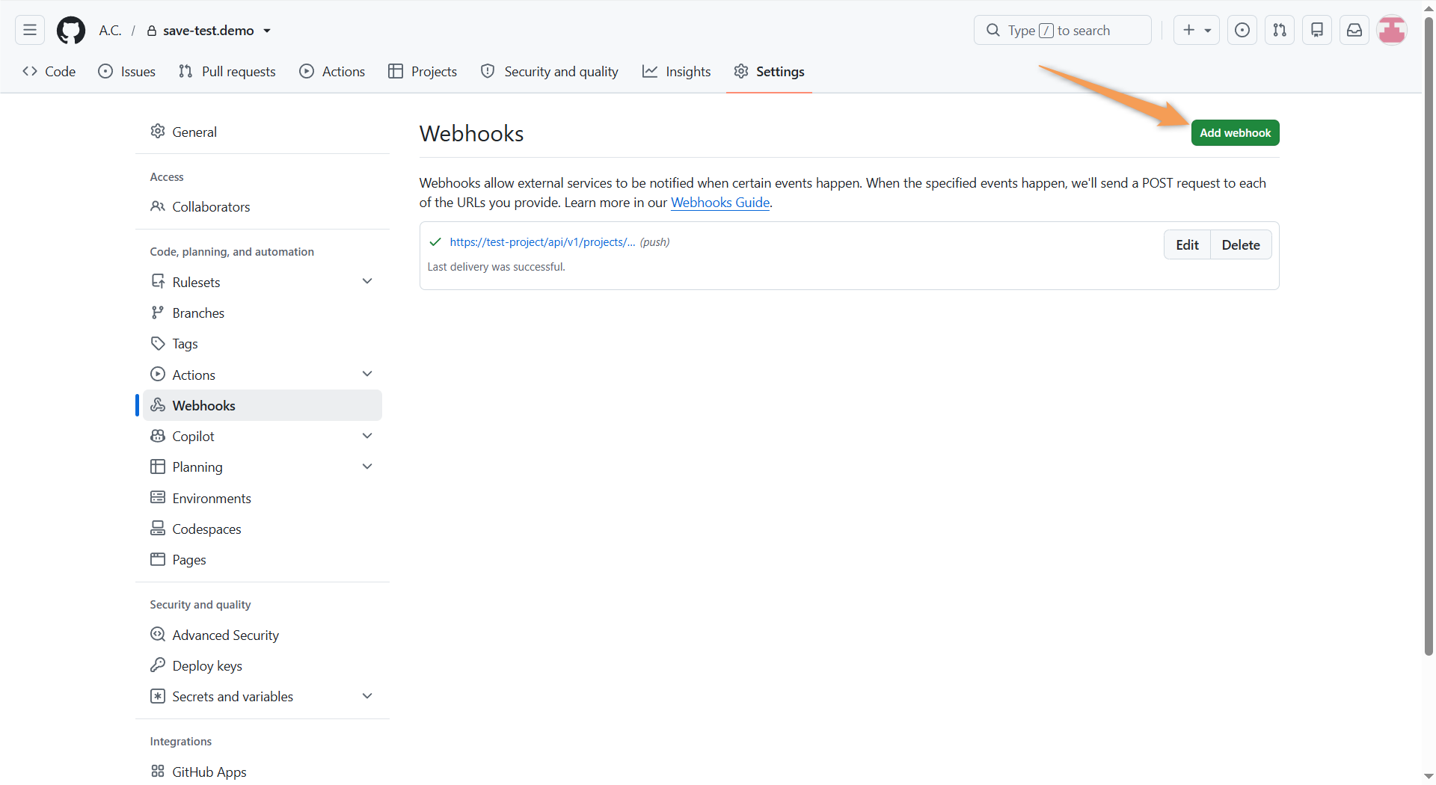1436x785 pixels.
Task: Expand the Copilot chevron
Action: tap(367, 436)
